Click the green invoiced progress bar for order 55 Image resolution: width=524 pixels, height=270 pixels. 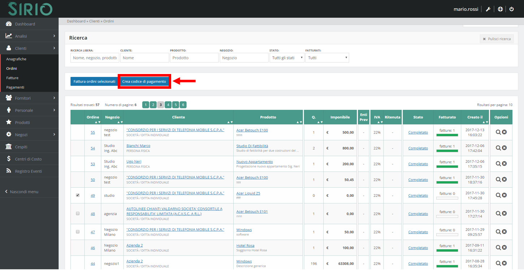pos(447,135)
